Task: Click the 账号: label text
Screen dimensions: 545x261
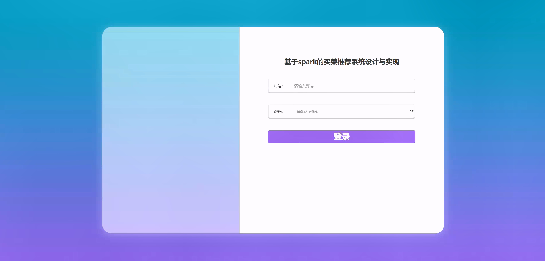Action: point(278,86)
